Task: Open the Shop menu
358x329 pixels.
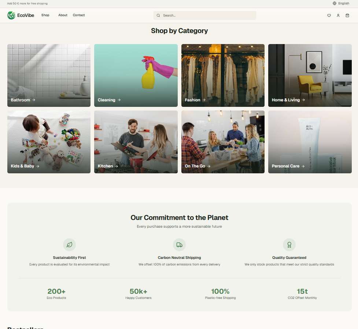Action: coord(45,15)
